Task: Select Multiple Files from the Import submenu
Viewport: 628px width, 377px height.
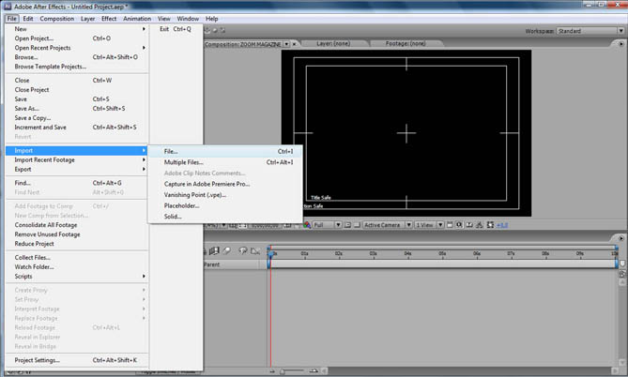Action: [183, 162]
